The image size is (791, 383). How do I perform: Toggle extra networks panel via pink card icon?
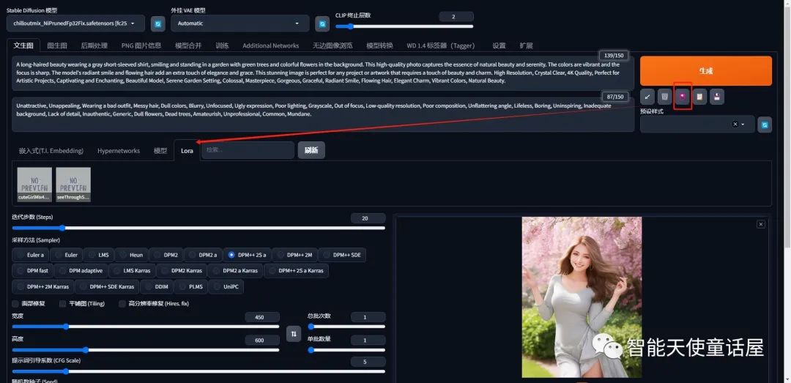(682, 97)
